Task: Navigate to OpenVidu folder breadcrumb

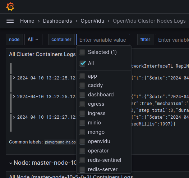Action: [92, 21]
